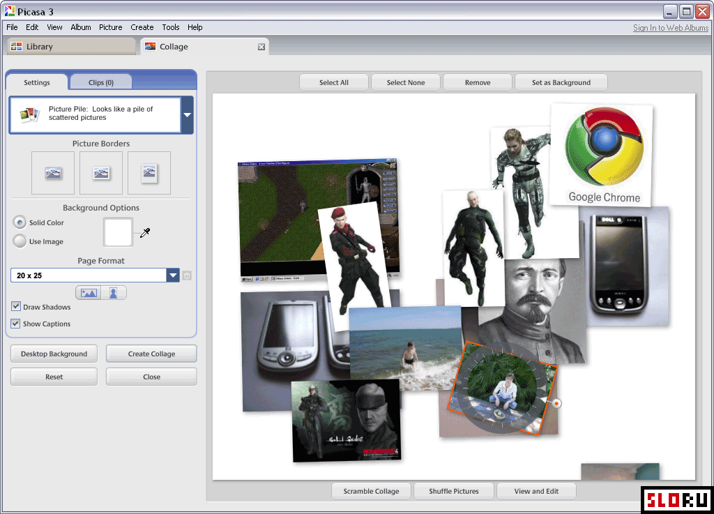
Task: Open the Edit menu
Action: [x=32, y=27]
